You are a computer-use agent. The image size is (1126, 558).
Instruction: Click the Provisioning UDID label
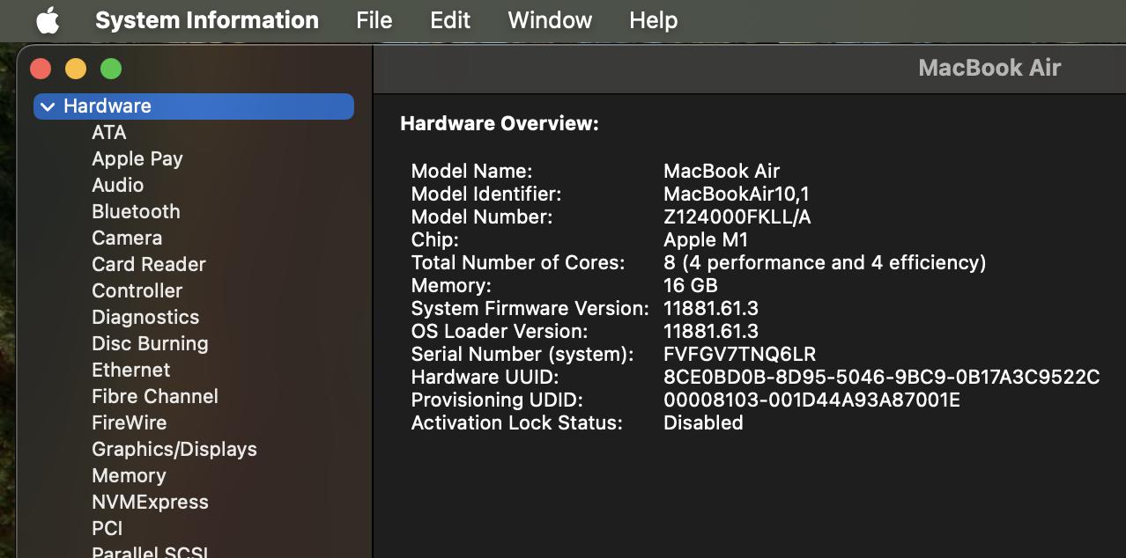pyautogui.click(x=498, y=400)
